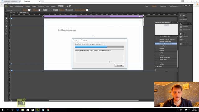Select the Hand tool

click(x=7, y=26)
